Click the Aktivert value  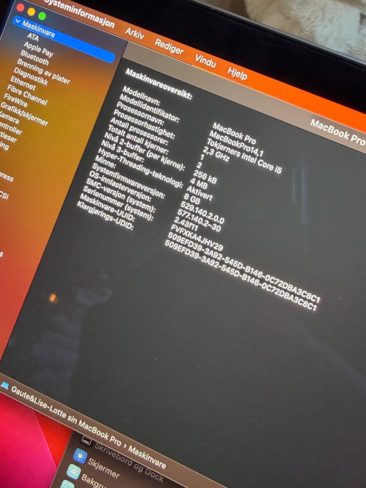(199, 194)
